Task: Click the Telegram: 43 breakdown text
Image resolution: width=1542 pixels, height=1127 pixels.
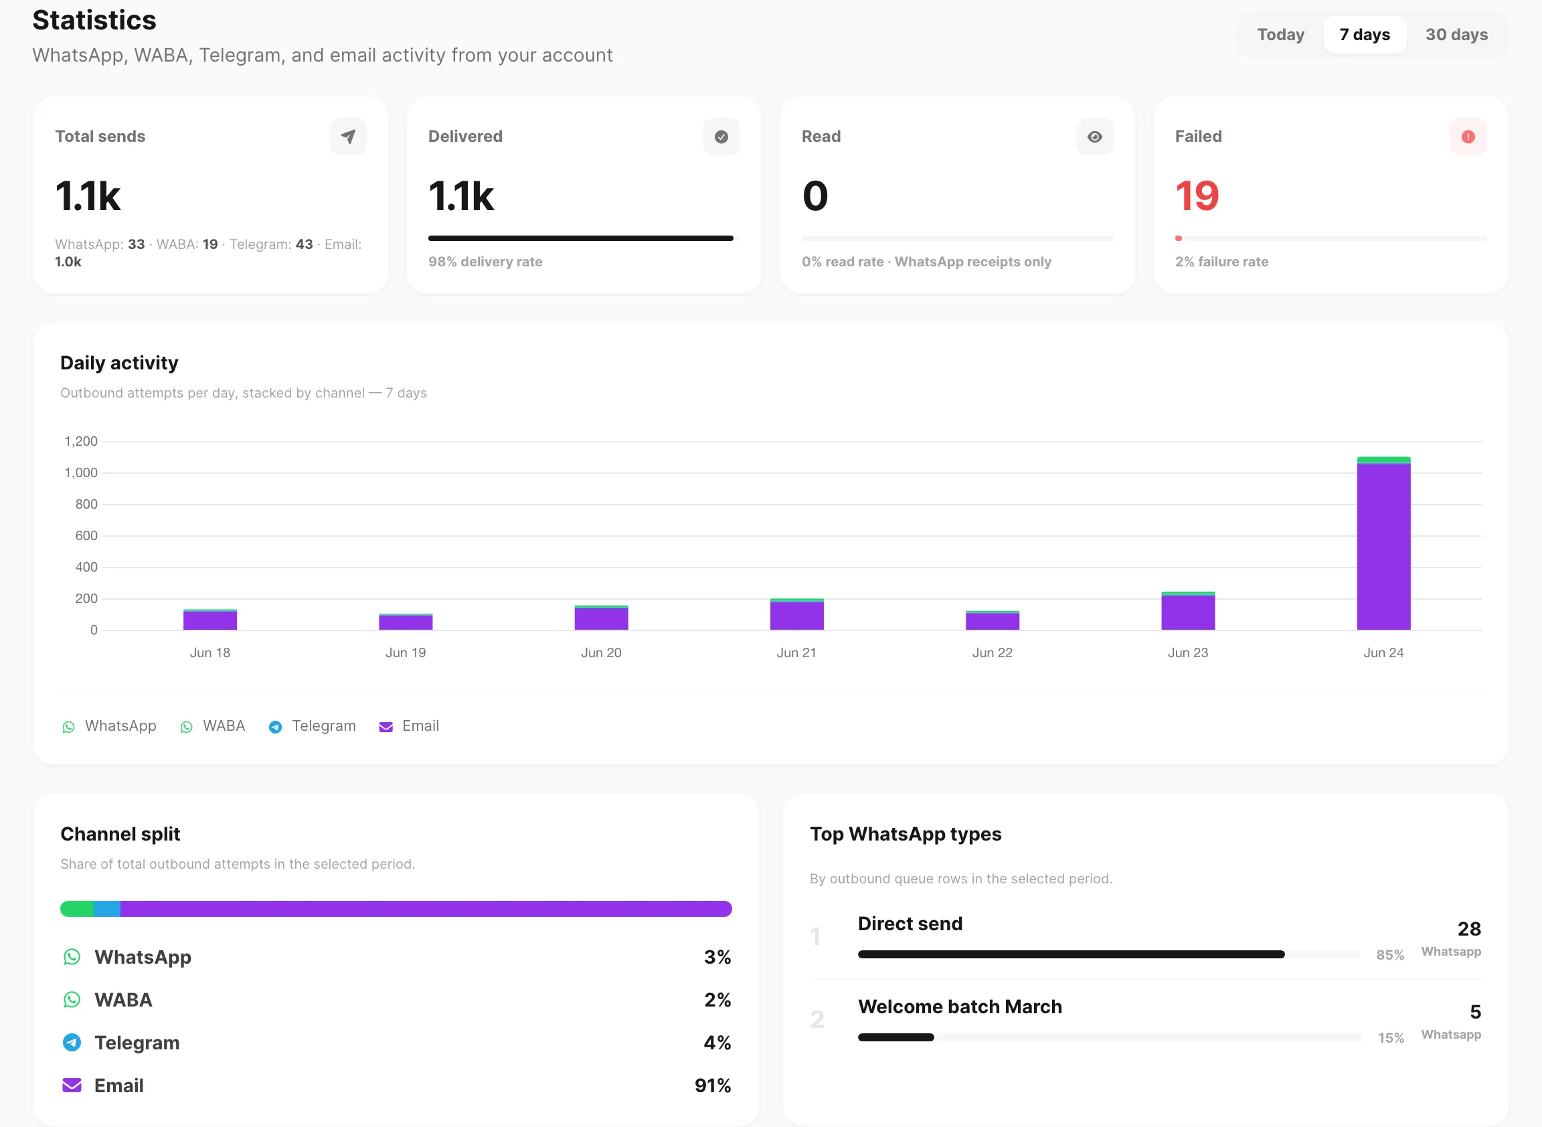Action: coord(271,244)
